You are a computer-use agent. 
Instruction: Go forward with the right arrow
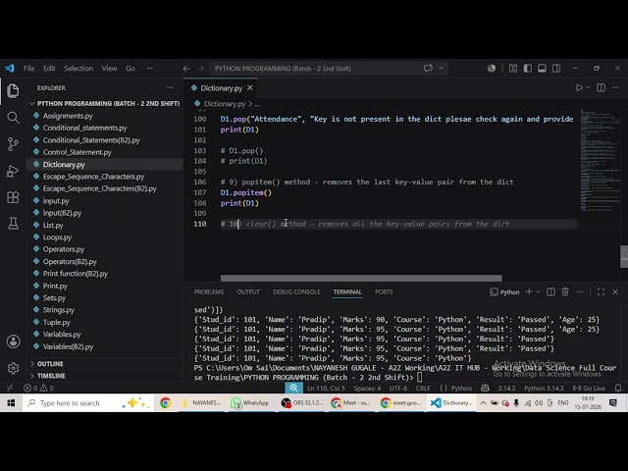pyautogui.click(x=200, y=69)
